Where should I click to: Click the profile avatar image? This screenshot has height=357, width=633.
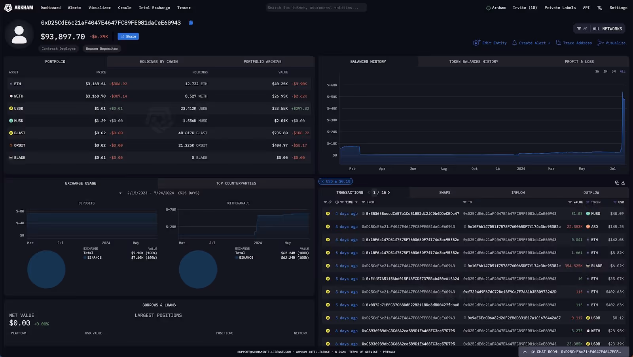[x=19, y=35]
